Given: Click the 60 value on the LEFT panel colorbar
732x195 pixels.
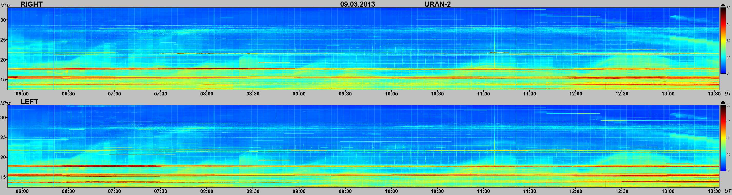Looking at the screenshot, I should click(x=728, y=105).
